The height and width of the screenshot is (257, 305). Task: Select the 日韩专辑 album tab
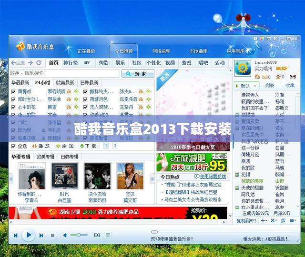(70, 157)
